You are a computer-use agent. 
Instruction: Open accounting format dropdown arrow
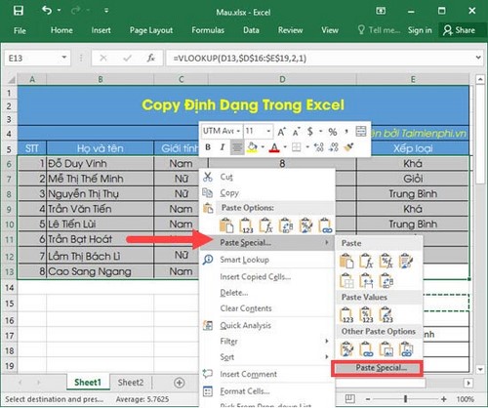[x=320, y=132]
